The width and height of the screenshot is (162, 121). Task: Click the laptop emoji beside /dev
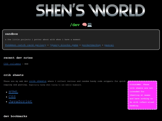point(89,25)
